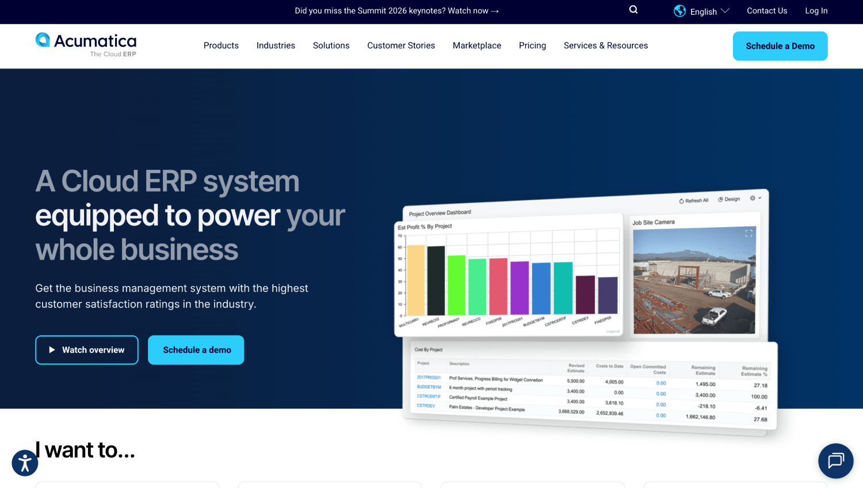Screen dimensions: 863x488
Task: Click the Schedule a Demo header button
Action: click(x=780, y=46)
